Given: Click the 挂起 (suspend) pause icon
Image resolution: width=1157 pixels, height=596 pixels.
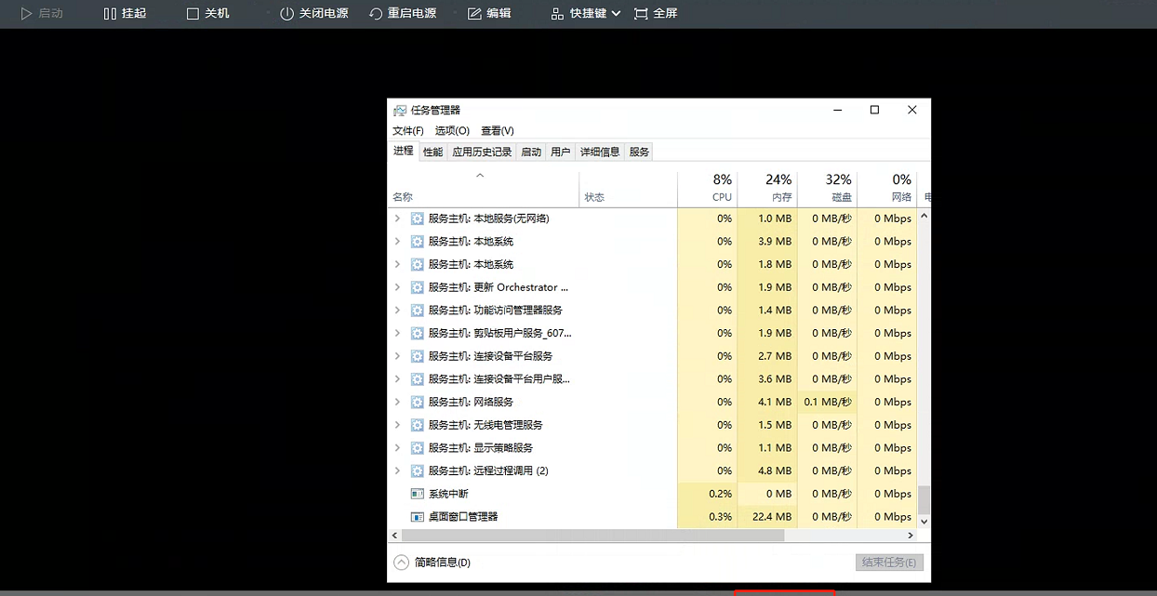Looking at the screenshot, I should (110, 14).
